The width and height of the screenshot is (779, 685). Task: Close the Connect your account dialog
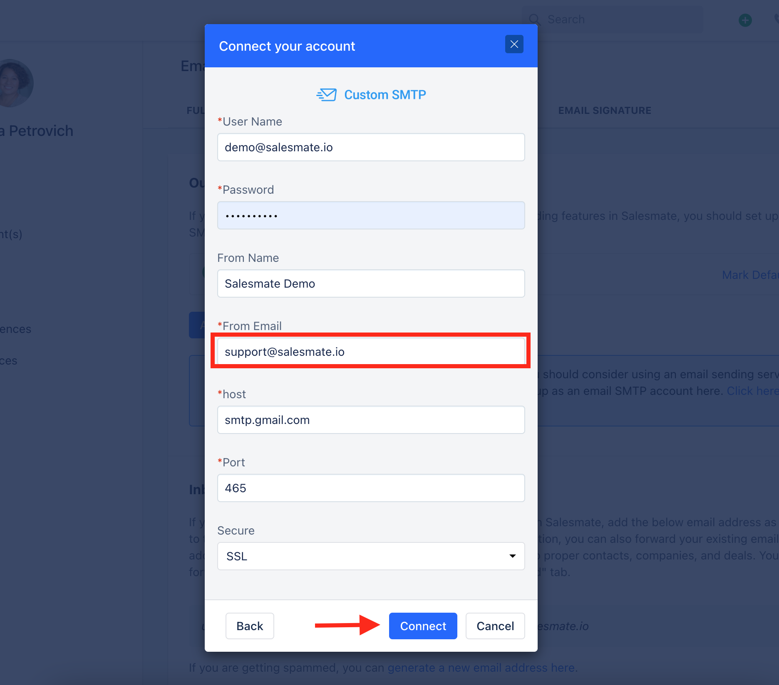point(514,44)
